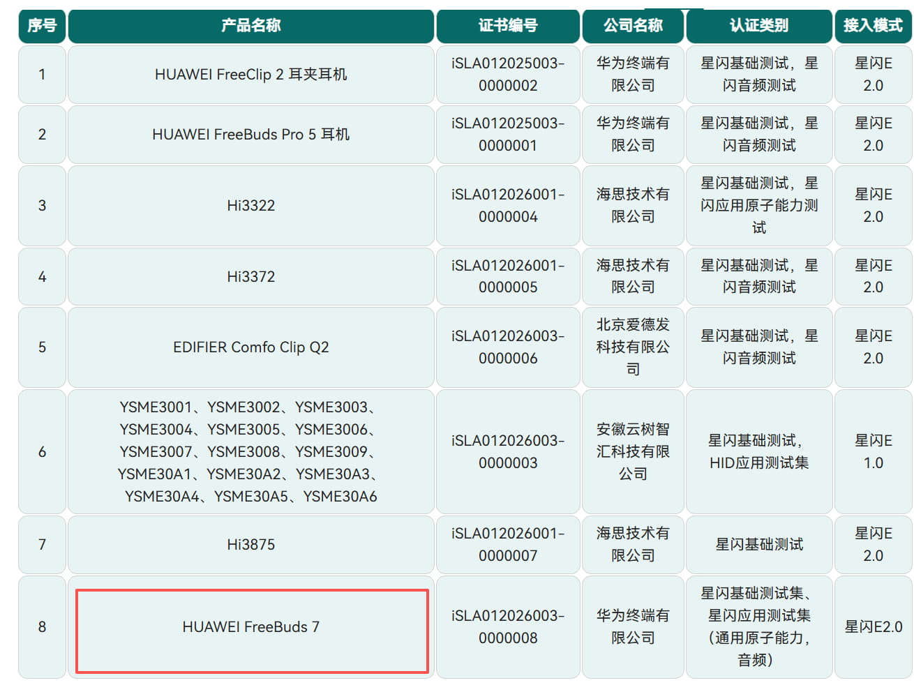
Task: Click 海思技术有限公司 in the Hi3372 row
Action: pos(633,277)
